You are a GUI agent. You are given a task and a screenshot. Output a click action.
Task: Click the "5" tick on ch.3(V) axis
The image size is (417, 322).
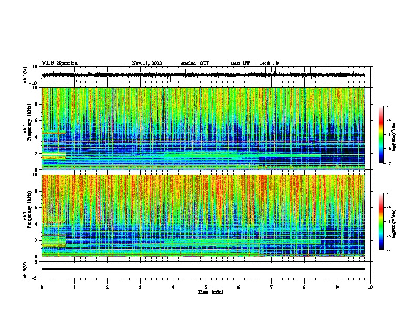pyautogui.click(x=36, y=261)
